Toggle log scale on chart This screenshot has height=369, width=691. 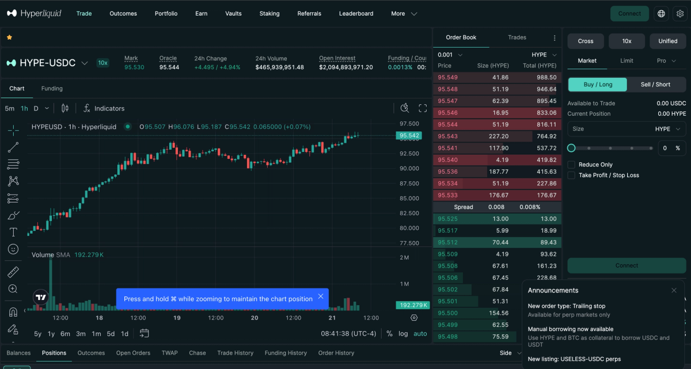pyautogui.click(x=403, y=333)
